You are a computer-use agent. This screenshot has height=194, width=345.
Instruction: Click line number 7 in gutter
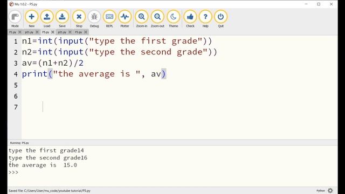[16, 107]
